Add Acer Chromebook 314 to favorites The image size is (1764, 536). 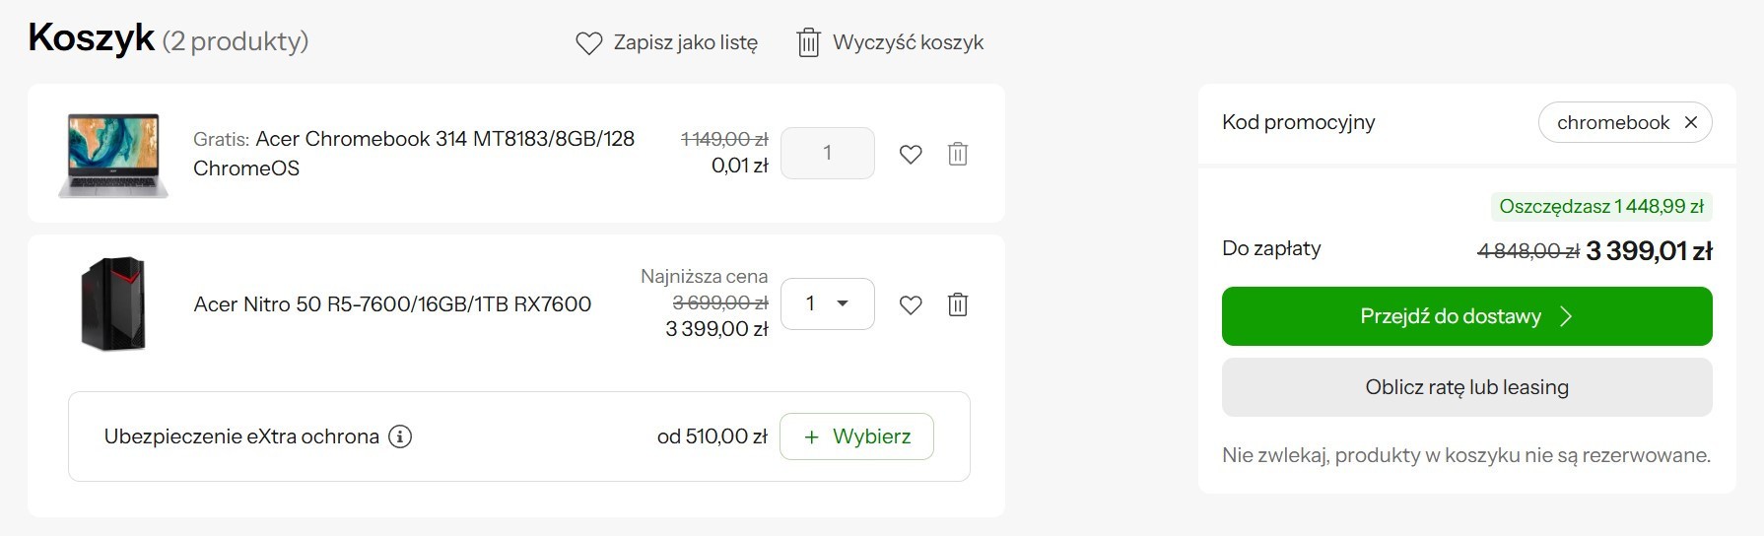pos(911,154)
